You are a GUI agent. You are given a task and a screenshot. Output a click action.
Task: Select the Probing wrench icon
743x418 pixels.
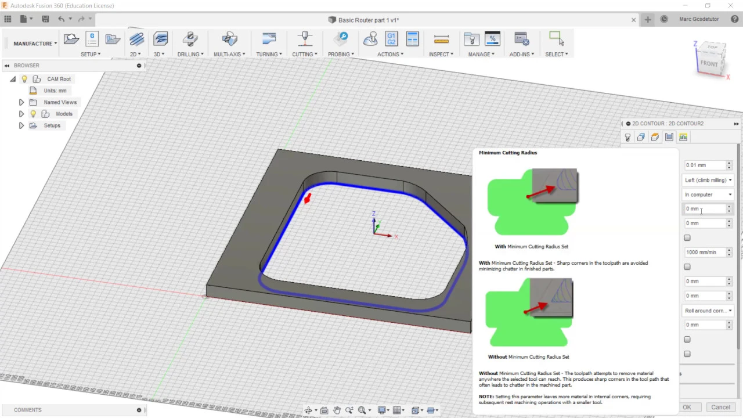341,39
